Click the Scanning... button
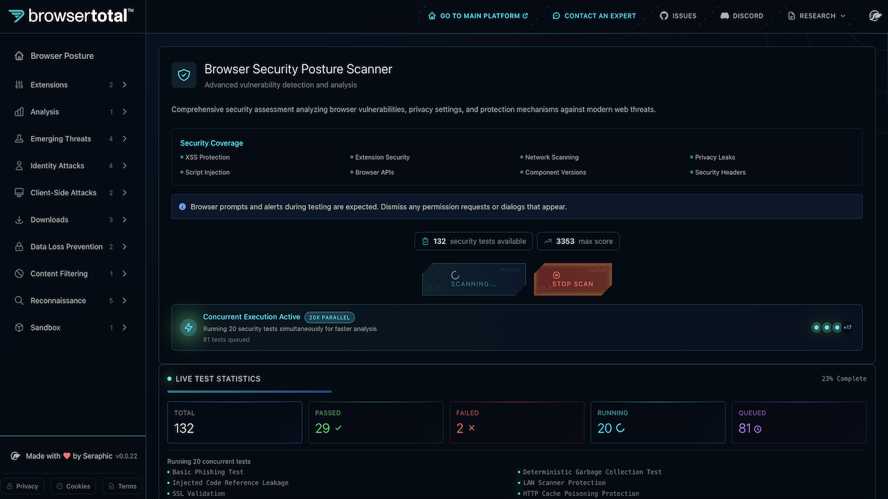 (474, 279)
